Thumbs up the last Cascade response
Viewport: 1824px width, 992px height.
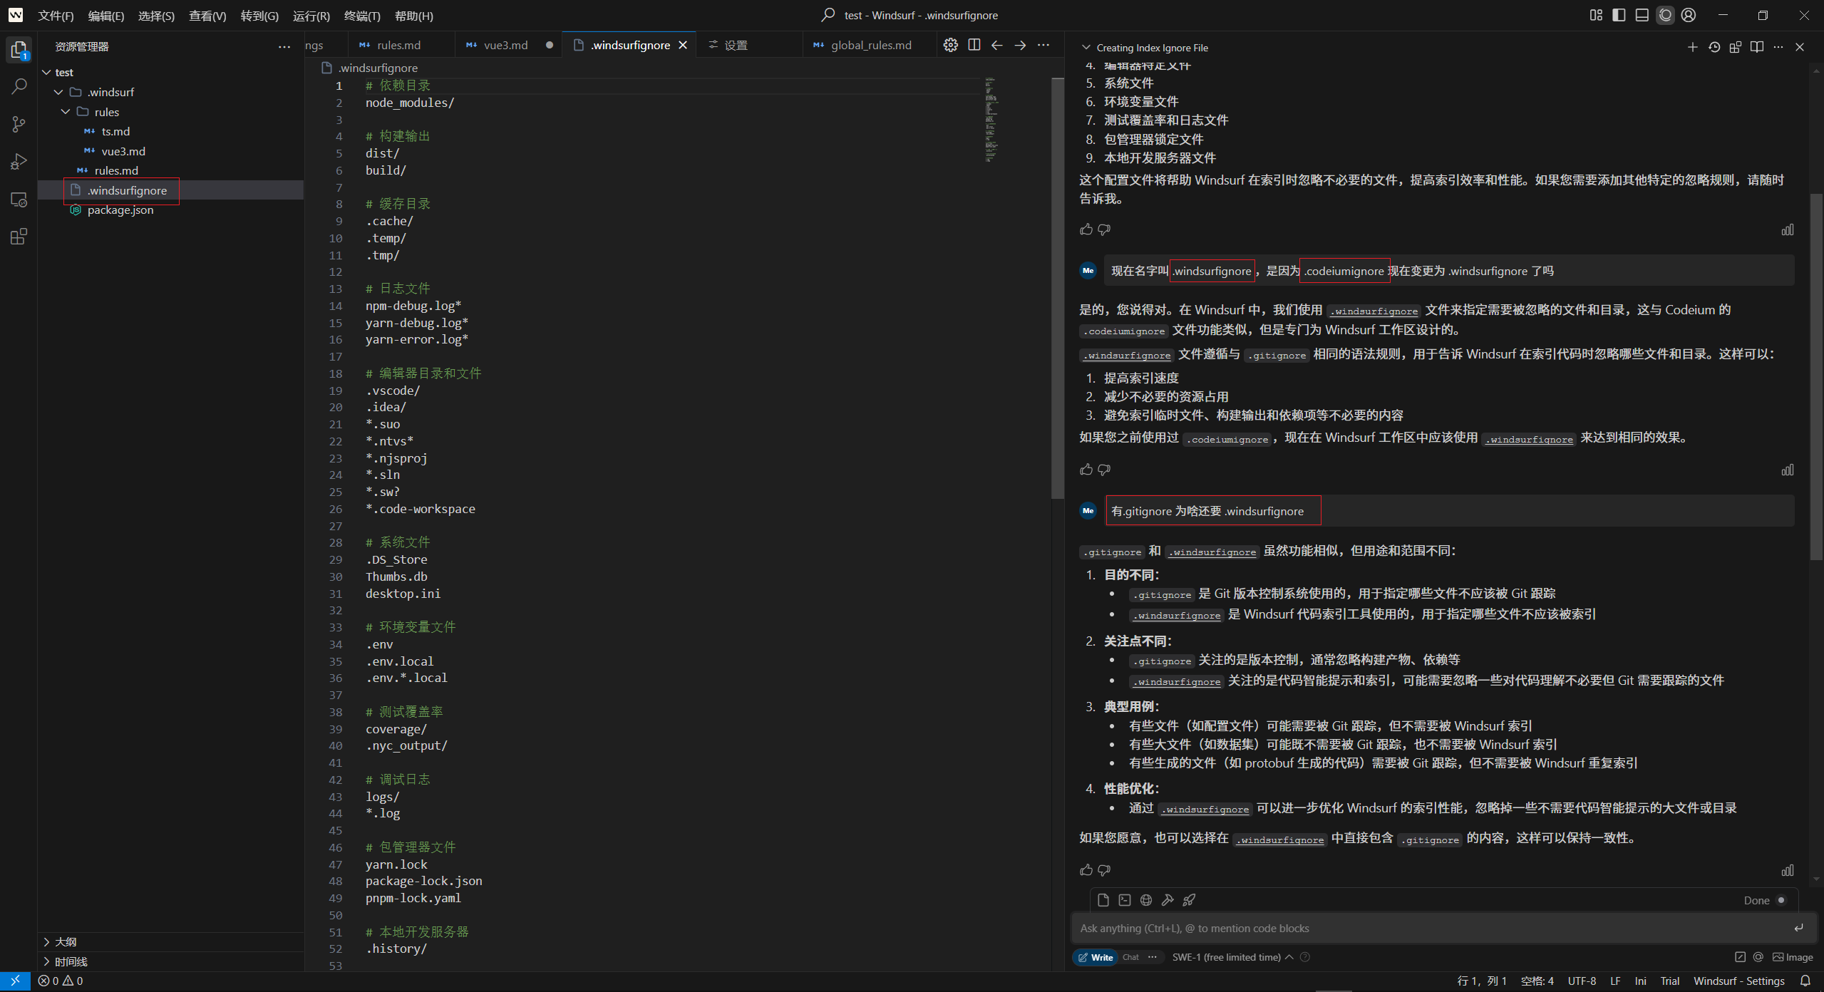click(x=1086, y=870)
